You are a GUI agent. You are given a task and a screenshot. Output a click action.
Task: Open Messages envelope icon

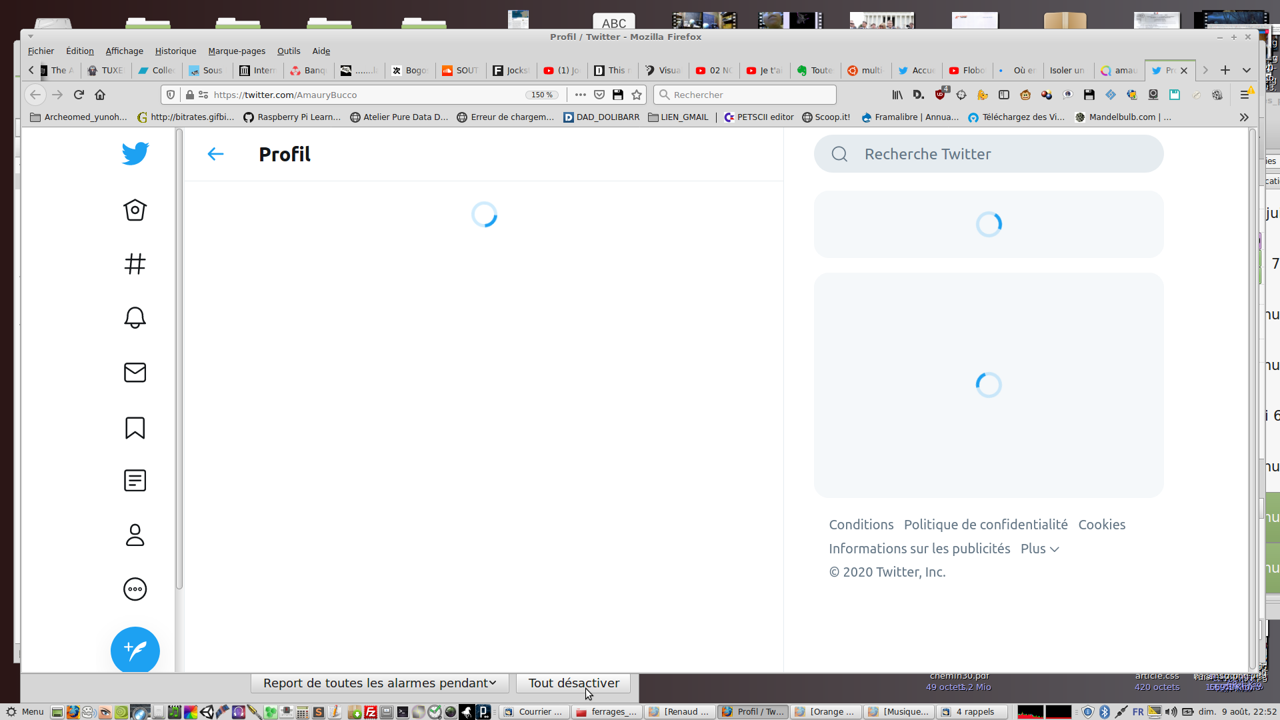point(135,373)
